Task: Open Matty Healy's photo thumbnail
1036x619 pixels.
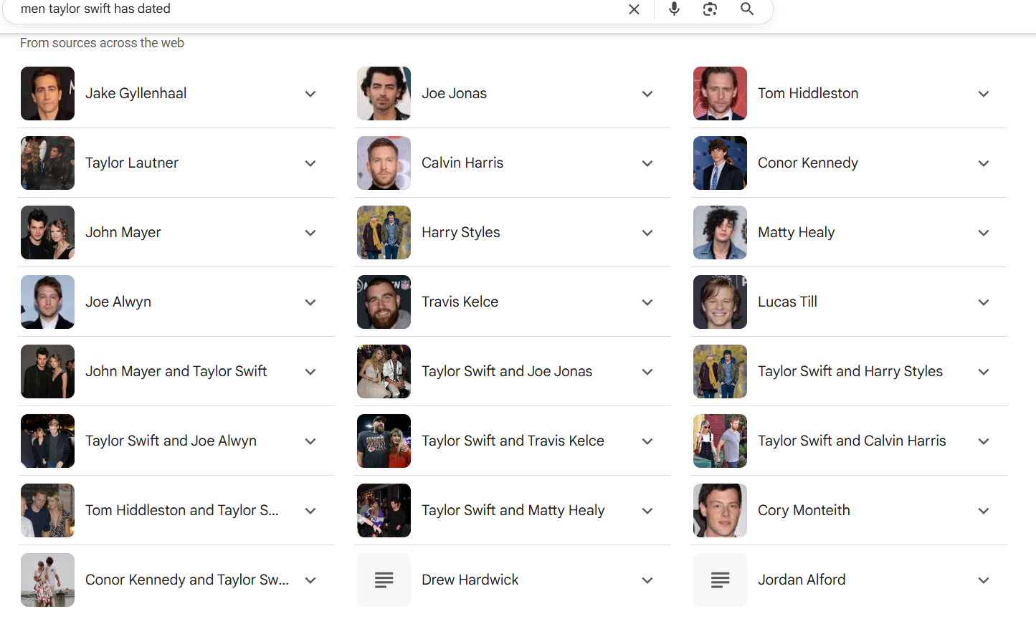Action: tap(720, 232)
